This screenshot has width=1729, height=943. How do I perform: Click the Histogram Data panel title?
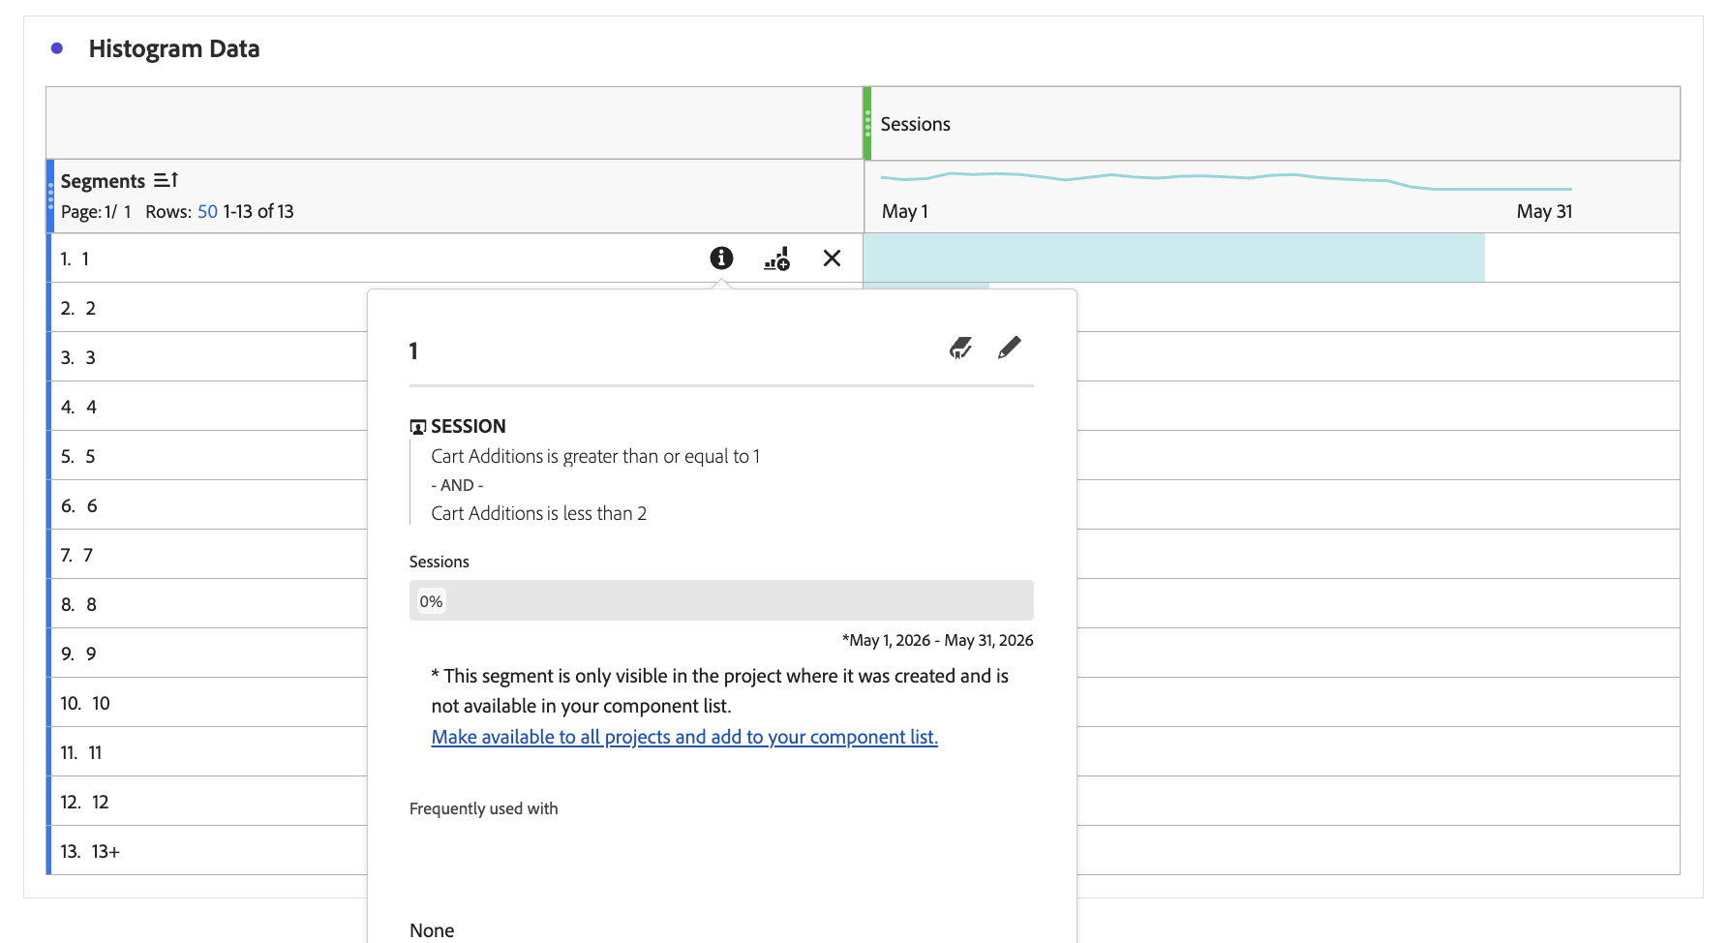174,48
